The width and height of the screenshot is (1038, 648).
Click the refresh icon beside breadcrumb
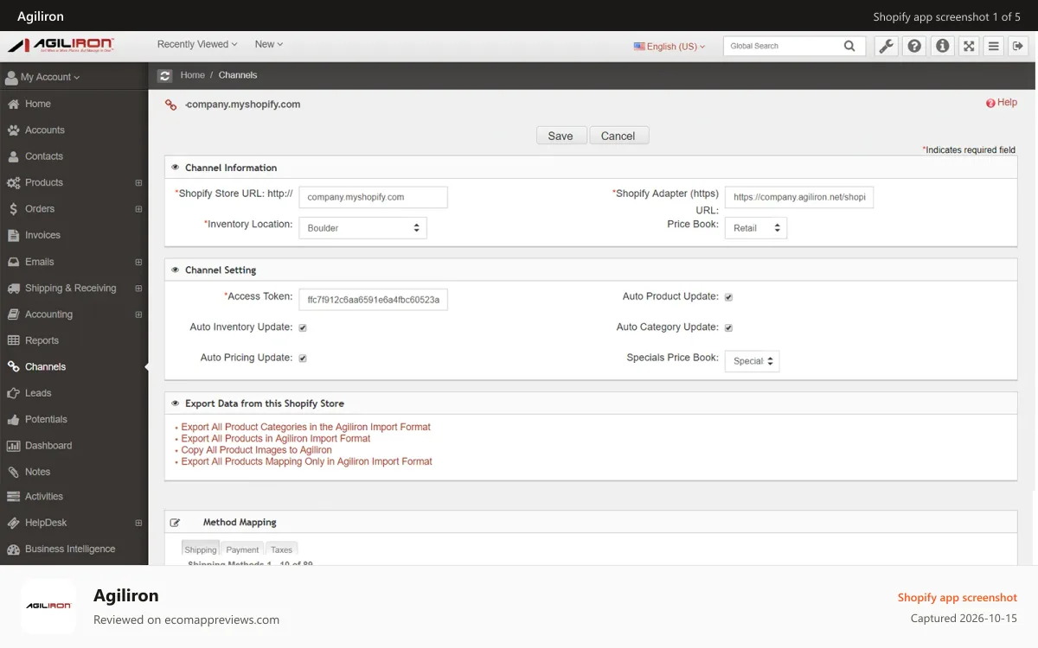click(x=165, y=76)
